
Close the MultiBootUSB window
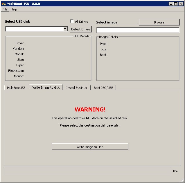coord(181,4)
